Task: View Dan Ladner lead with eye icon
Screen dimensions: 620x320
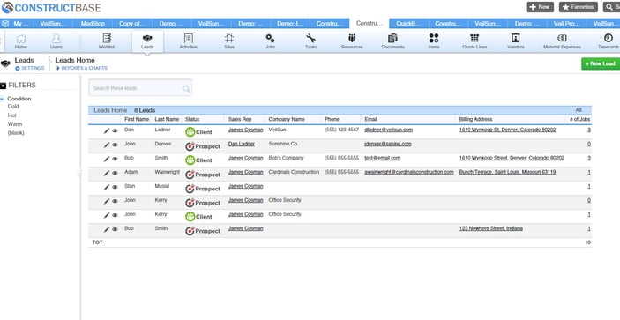Action: coord(115,130)
